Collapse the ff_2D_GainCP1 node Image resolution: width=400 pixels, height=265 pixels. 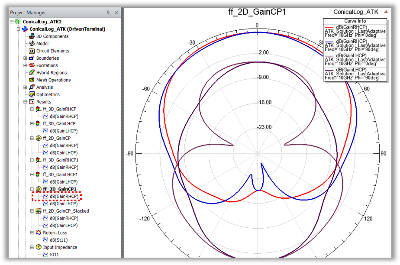click(32, 189)
